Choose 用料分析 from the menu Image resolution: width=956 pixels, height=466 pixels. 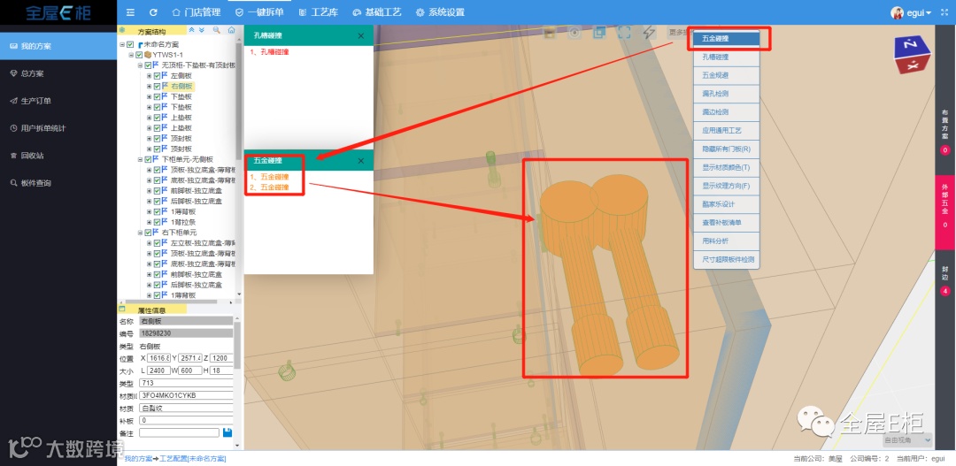click(726, 241)
